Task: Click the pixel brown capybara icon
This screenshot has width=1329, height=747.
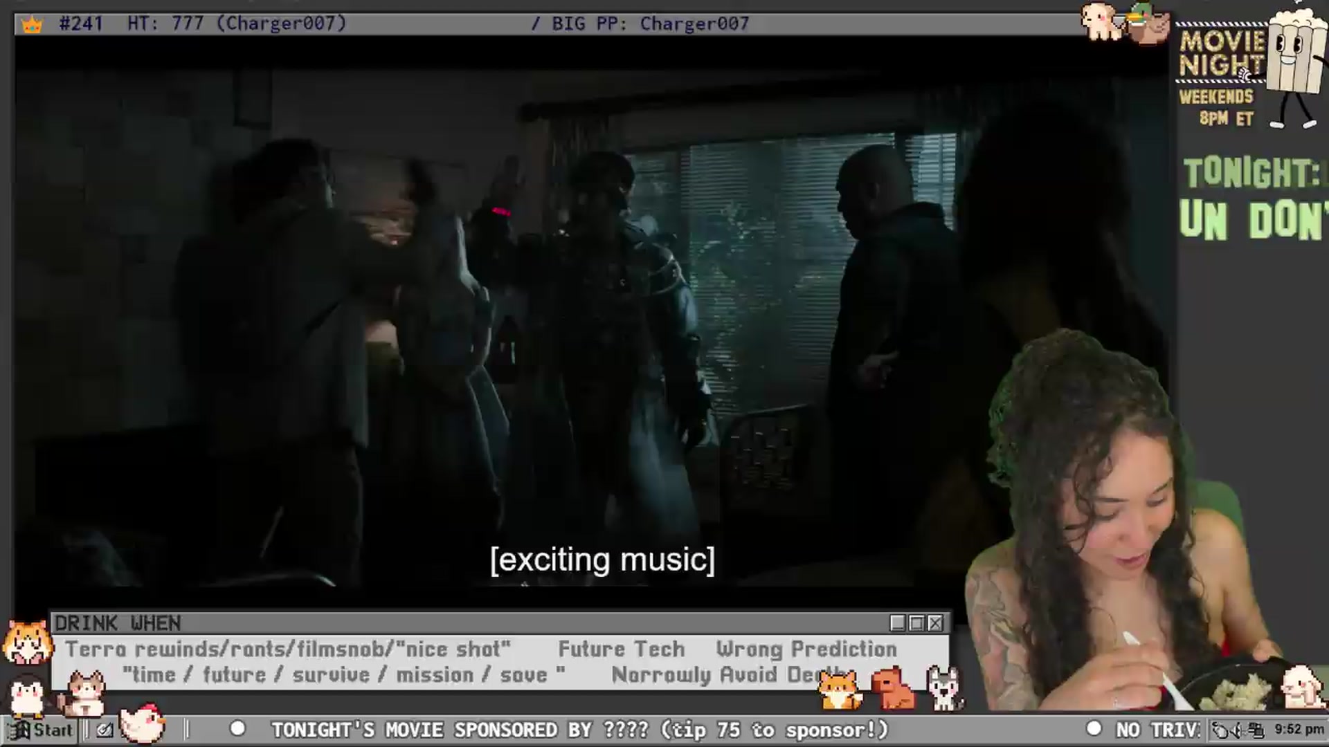Action: [x=892, y=688]
